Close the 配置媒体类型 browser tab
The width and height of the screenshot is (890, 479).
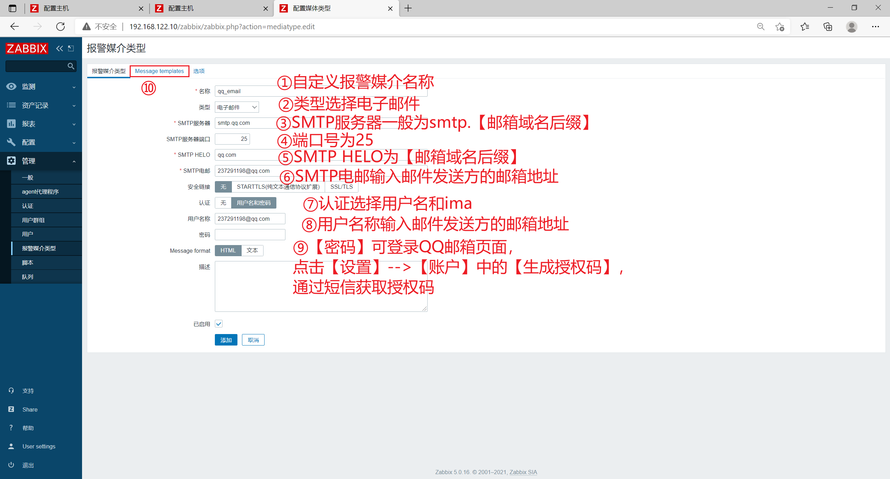click(390, 8)
